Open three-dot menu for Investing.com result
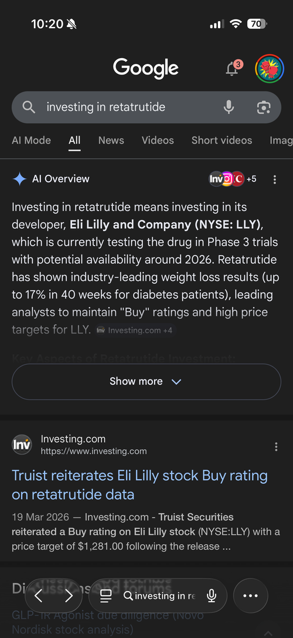The image size is (293, 638). click(x=276, y=447)
